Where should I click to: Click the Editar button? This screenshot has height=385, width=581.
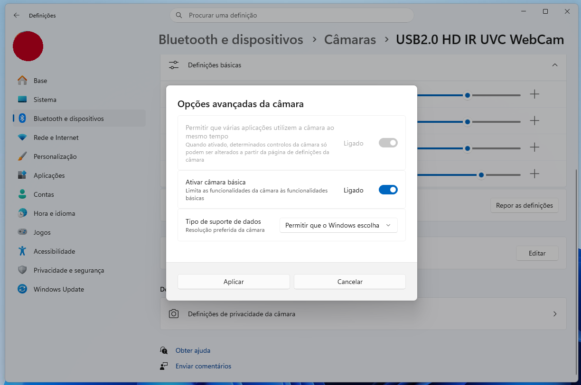pos(537,253)
